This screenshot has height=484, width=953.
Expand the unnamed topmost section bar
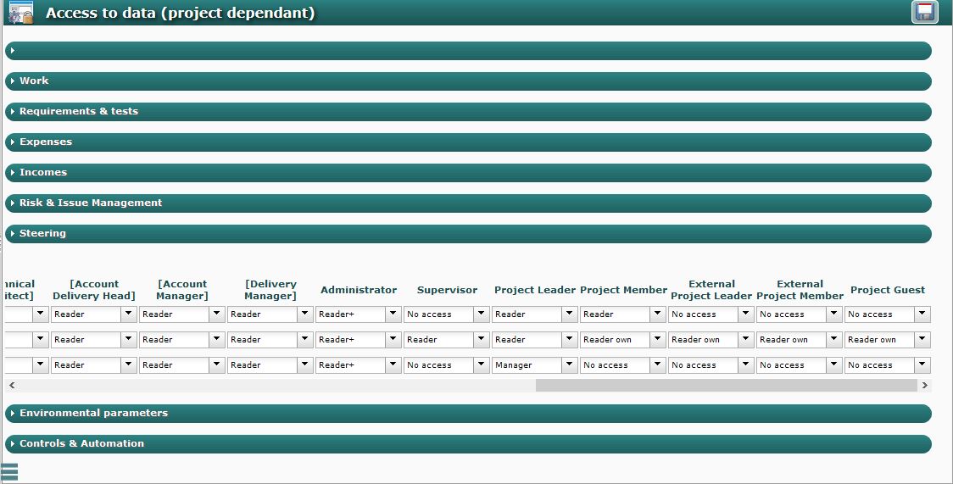pyautogui.click(x=468, y=51)
